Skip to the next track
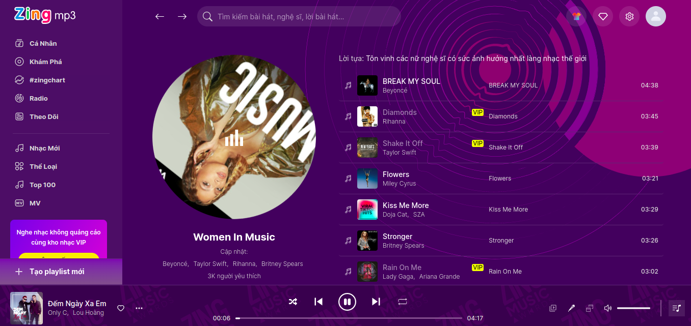This screenshot has width=691, height=326. pos(376,302)
